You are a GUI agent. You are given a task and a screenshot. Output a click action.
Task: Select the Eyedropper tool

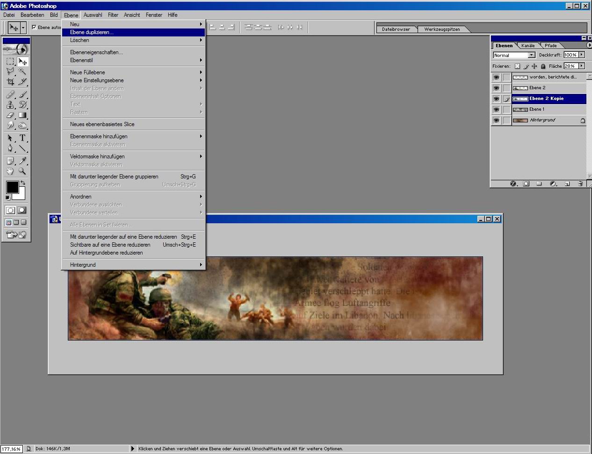click(x=22, y=161)
